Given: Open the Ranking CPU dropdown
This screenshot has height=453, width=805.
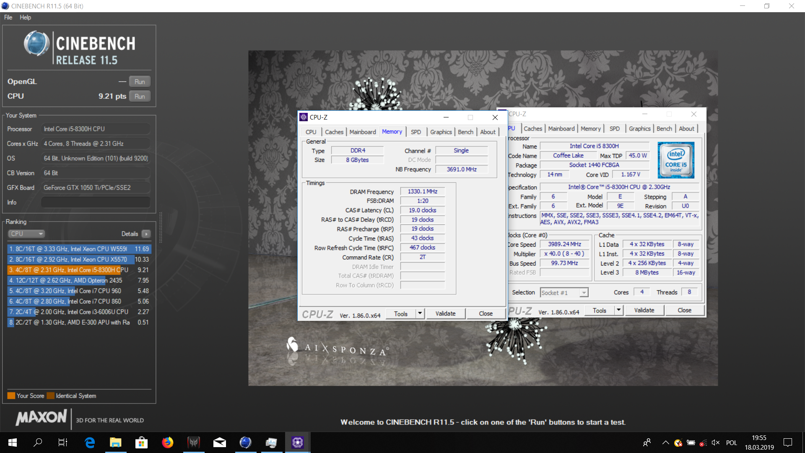Looking at the screenshot, I should (x=26, y=234).
